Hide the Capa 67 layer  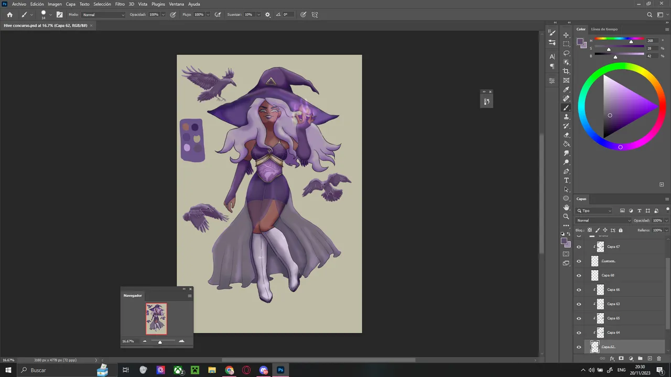click(x=579, y=247)
